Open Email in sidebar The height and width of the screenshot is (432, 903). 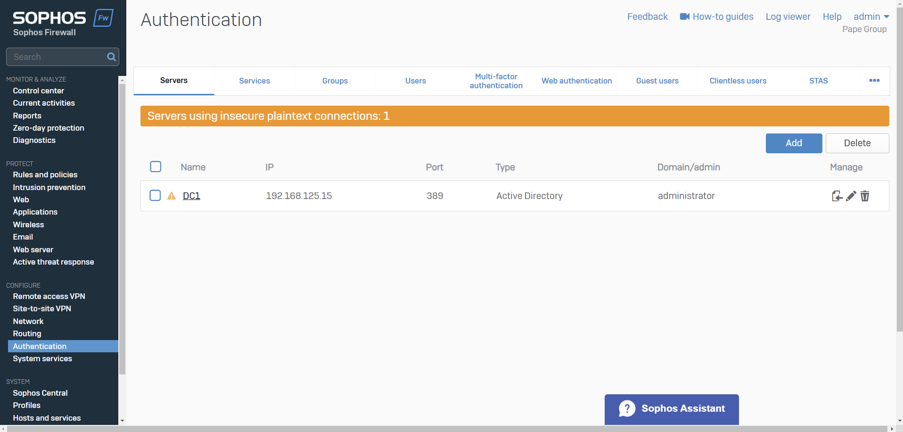click(23, 237)
